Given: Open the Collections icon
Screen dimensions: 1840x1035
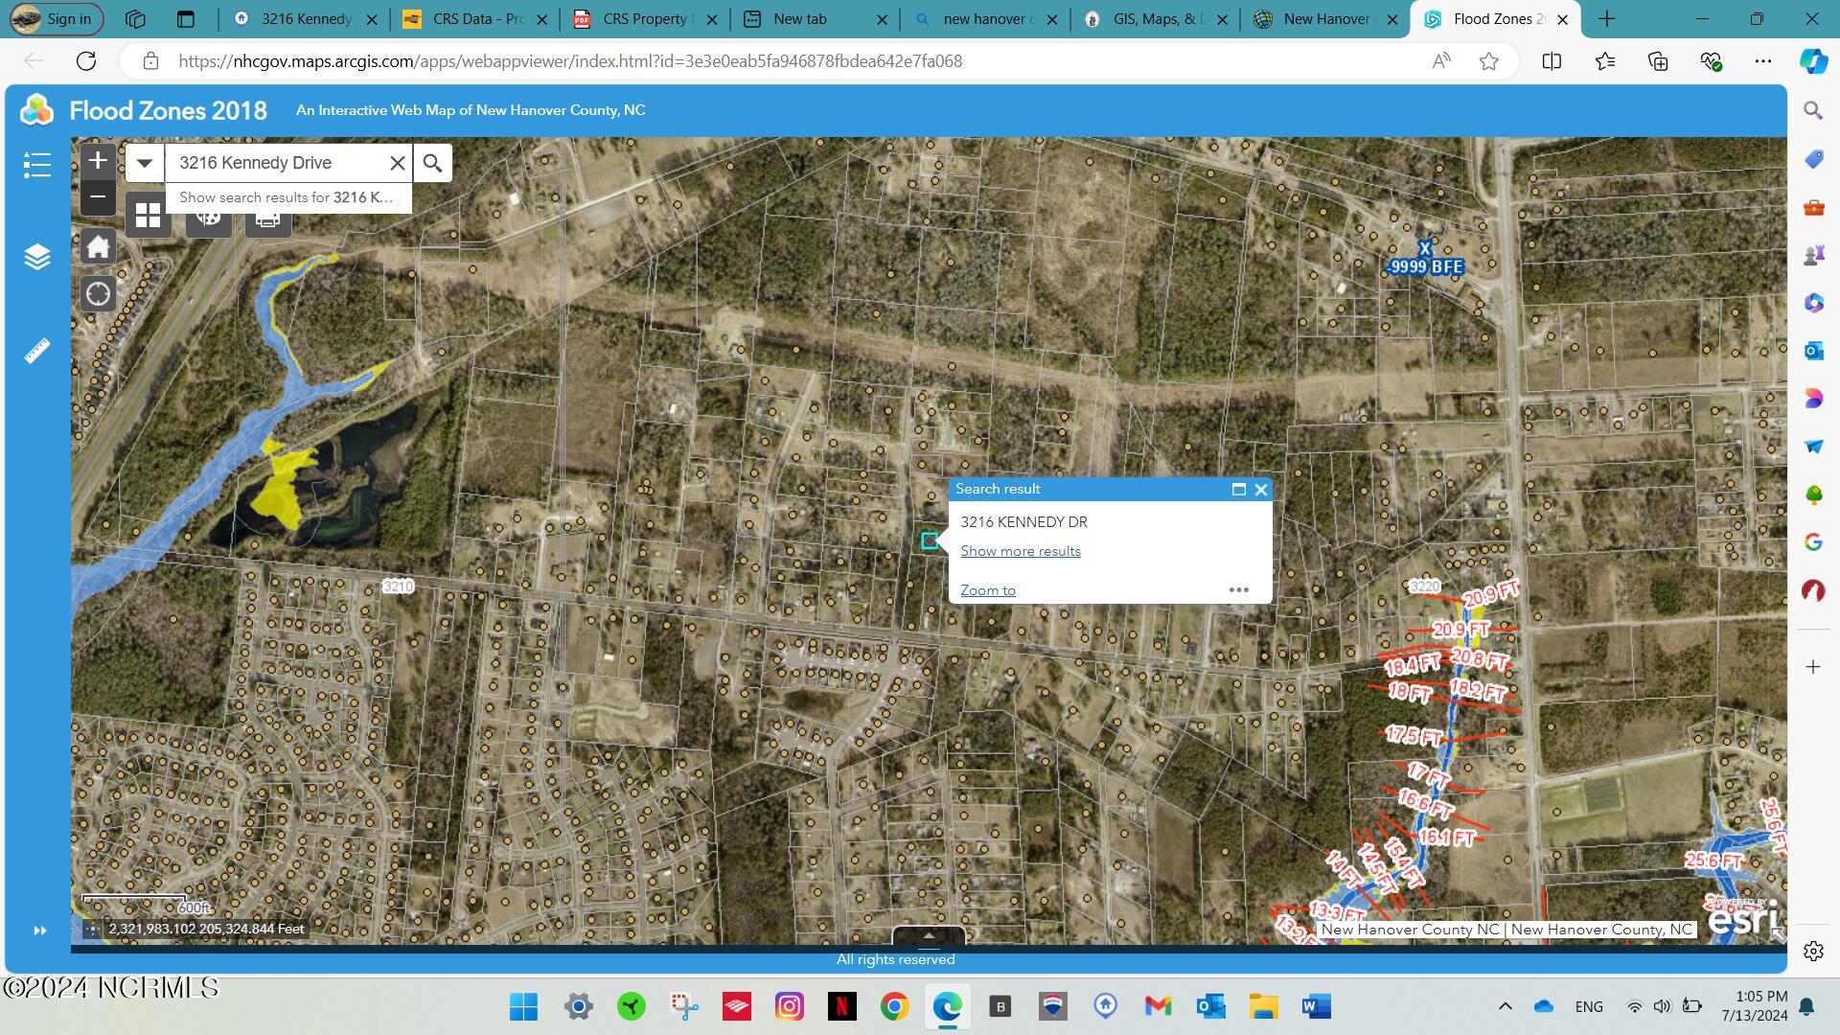Looking at the screenshot, I should (x=1658, y=61).
